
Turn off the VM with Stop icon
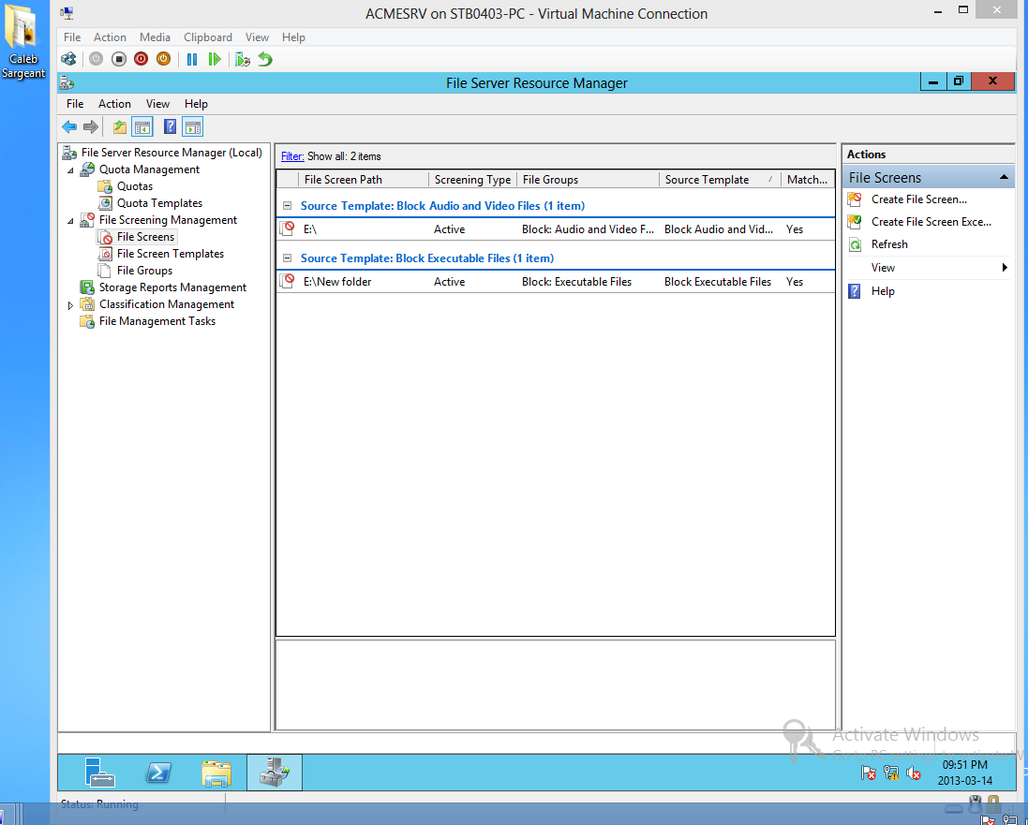119,59
